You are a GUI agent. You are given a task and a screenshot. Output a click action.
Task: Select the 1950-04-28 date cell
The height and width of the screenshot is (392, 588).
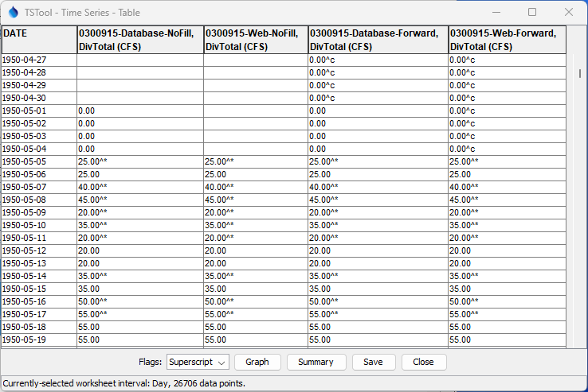coord(39,72)
